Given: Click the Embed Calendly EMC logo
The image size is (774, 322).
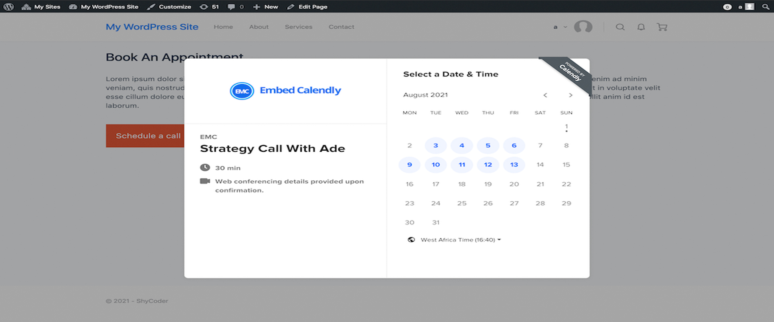Looking at the screenshot, I should click(285, 91).
